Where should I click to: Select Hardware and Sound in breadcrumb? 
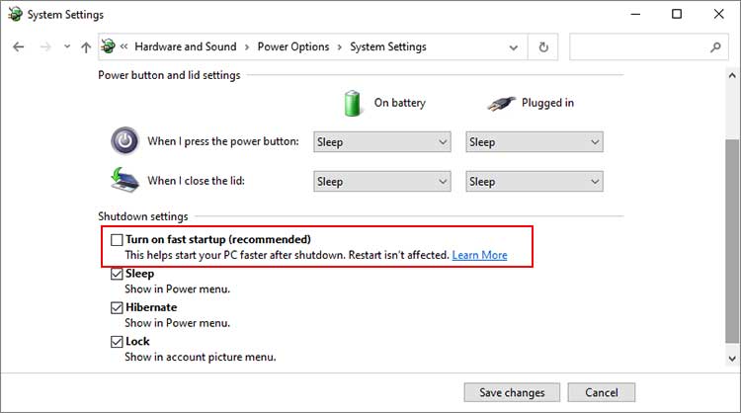click(186, 46)
